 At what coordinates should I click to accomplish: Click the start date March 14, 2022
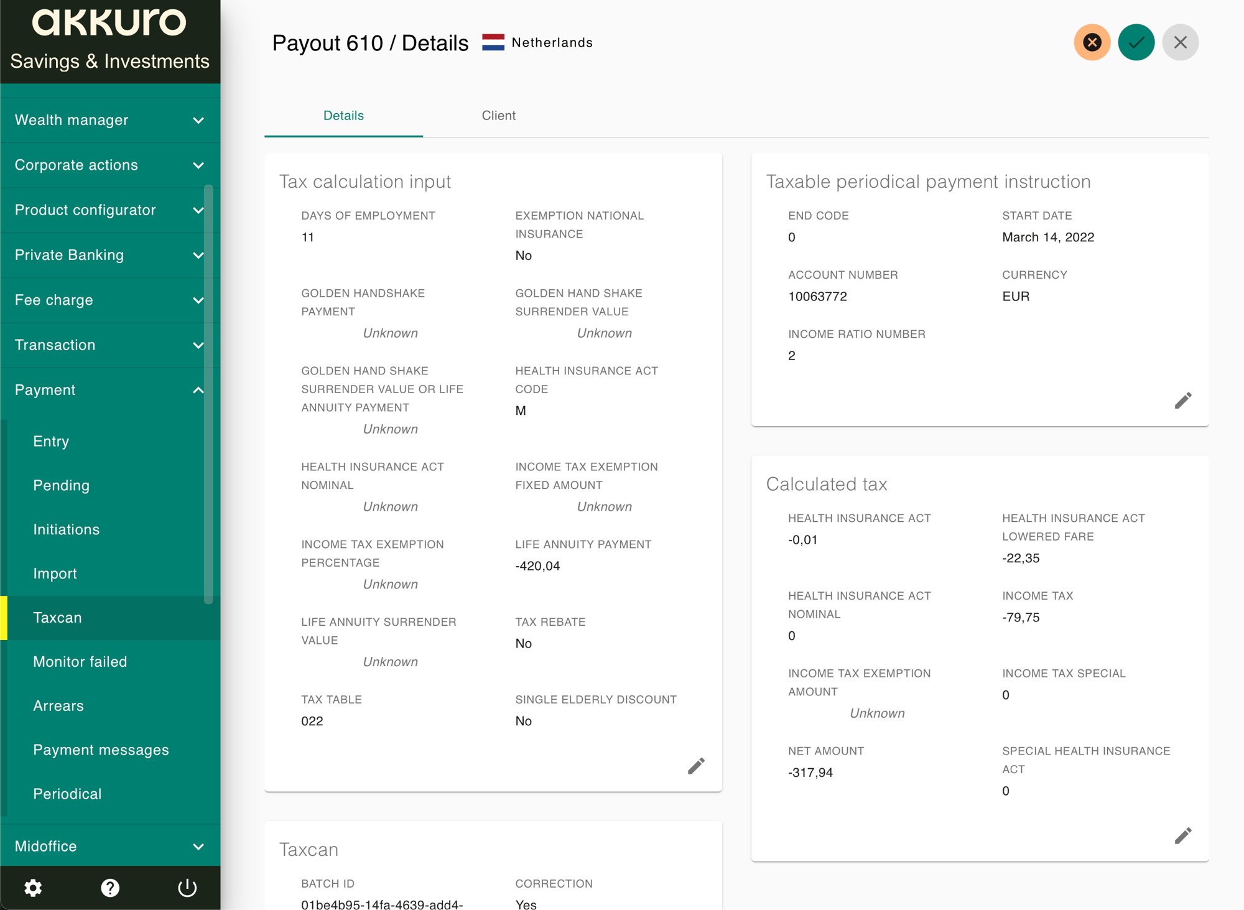(x=1048, y=238)
